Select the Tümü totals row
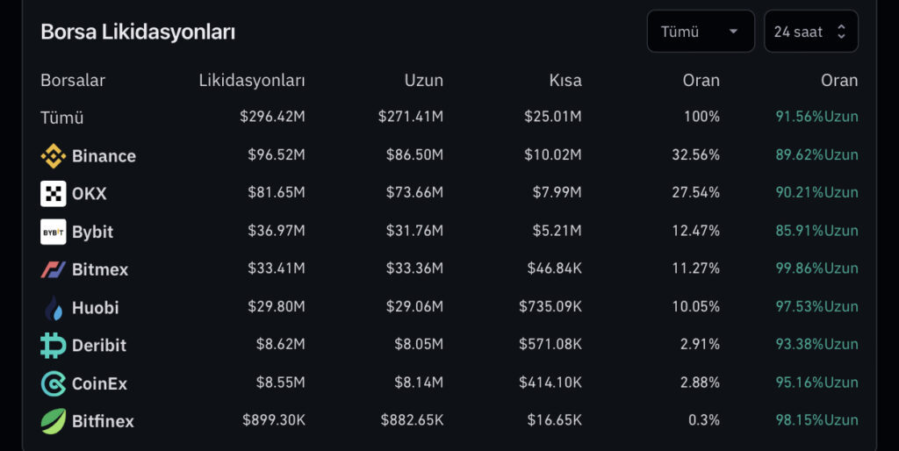The height and width of the screenshot is (451, 899). 62,117
